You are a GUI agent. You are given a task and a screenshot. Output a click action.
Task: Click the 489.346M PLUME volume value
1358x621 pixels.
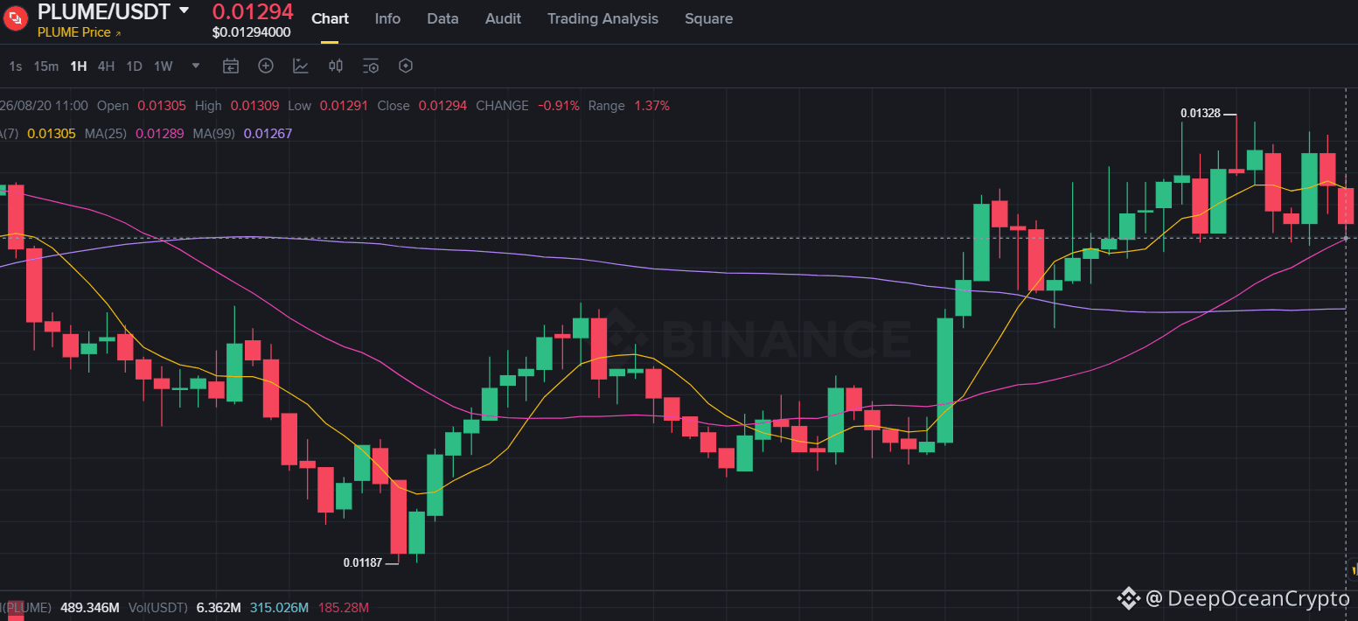tap(89, 607)
